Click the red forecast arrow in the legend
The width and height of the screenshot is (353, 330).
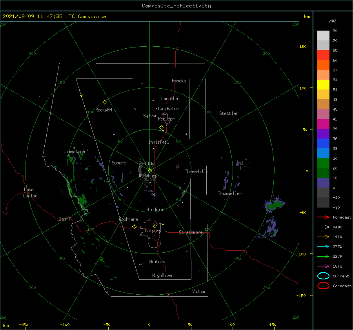[x=323, y=217]
